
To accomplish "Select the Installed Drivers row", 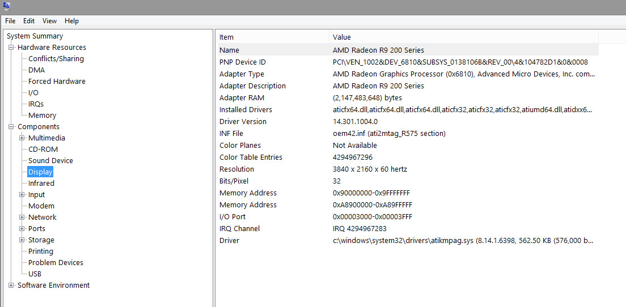I will coord(407,110).
